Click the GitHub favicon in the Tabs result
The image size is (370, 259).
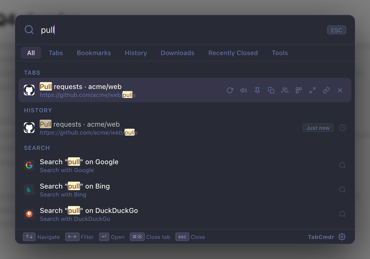click(29, 90)
